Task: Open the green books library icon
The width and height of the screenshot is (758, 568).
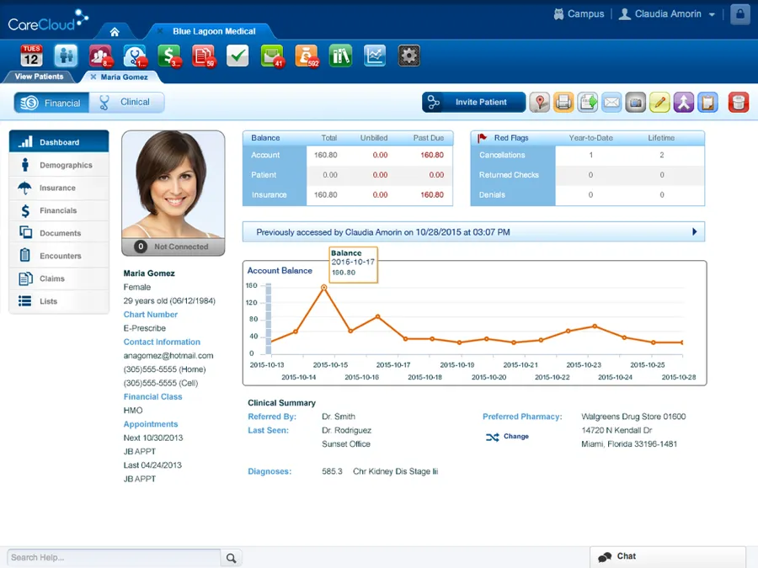Action: [341, 56]
